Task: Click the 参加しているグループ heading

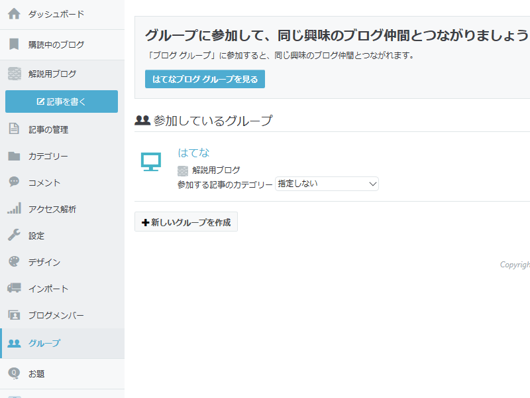Action: click(x=213, y=121)
